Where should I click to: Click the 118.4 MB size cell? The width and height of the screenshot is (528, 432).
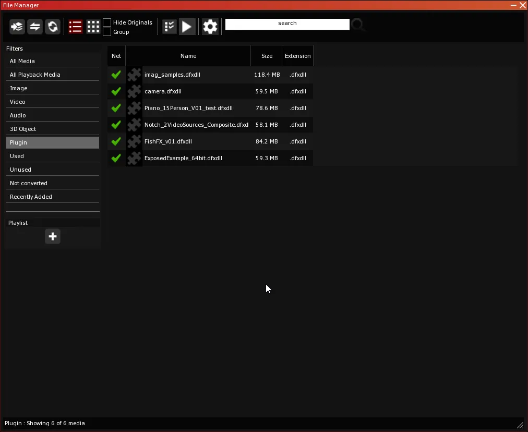[267, 75]
